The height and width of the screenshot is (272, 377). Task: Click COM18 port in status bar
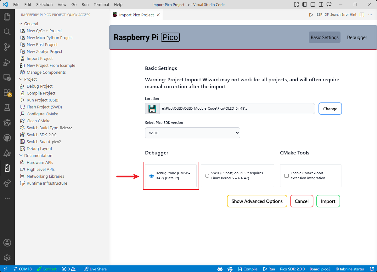(23, 269)
